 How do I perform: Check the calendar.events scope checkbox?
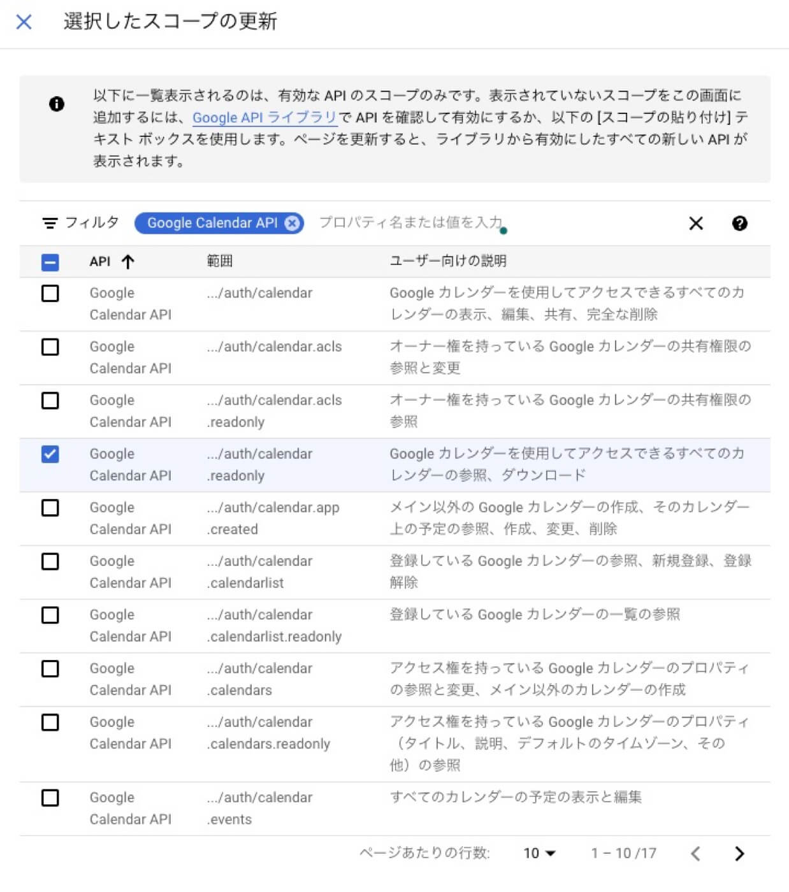point(50,798)
